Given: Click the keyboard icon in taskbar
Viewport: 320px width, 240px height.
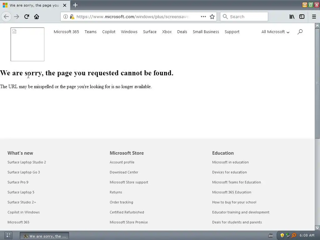Looking at the screenshot, I should point(270,236).
